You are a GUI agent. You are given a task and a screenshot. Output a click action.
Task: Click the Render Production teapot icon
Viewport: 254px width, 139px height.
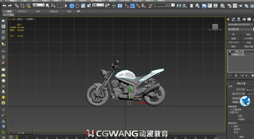coord(241,6)
